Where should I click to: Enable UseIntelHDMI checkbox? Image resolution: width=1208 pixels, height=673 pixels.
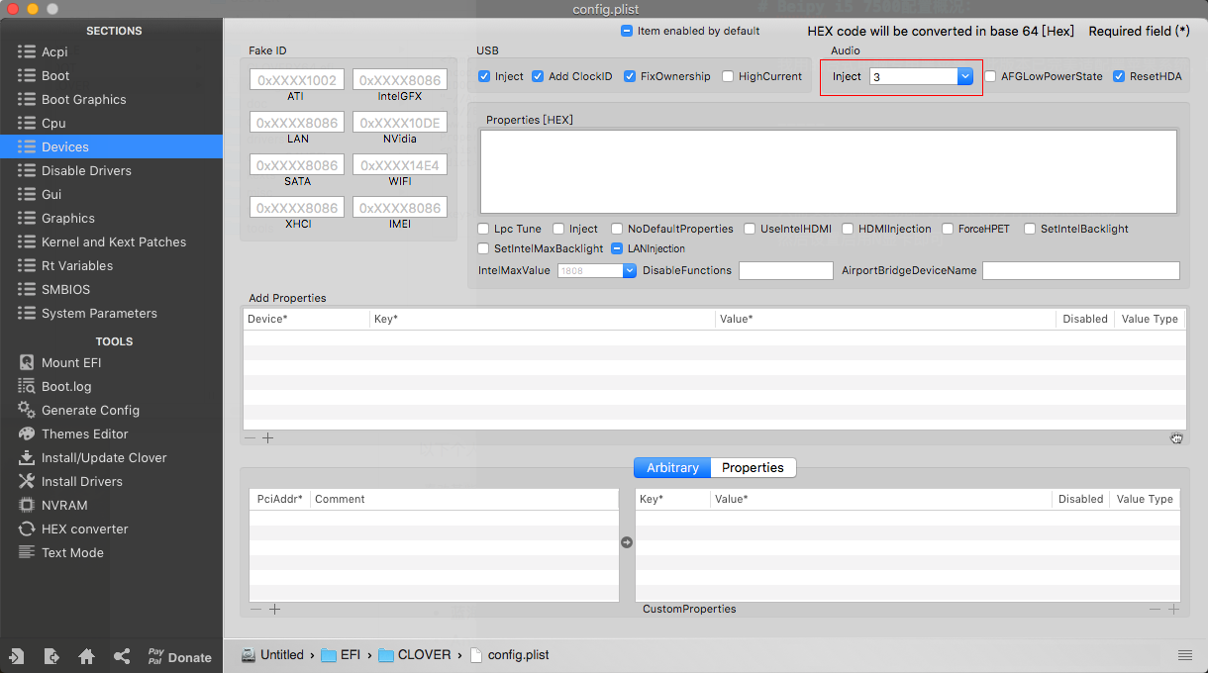click(x=751, y=229)
